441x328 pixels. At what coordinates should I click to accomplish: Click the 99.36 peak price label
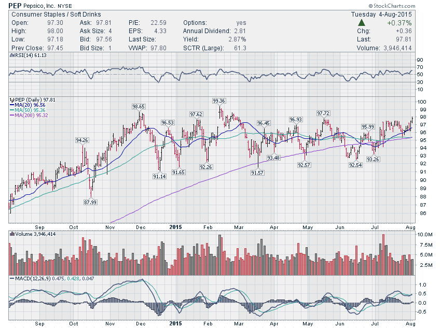(x=219, y=101)
